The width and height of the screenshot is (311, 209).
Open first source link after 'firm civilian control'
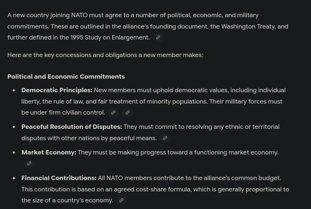[113, 112]
